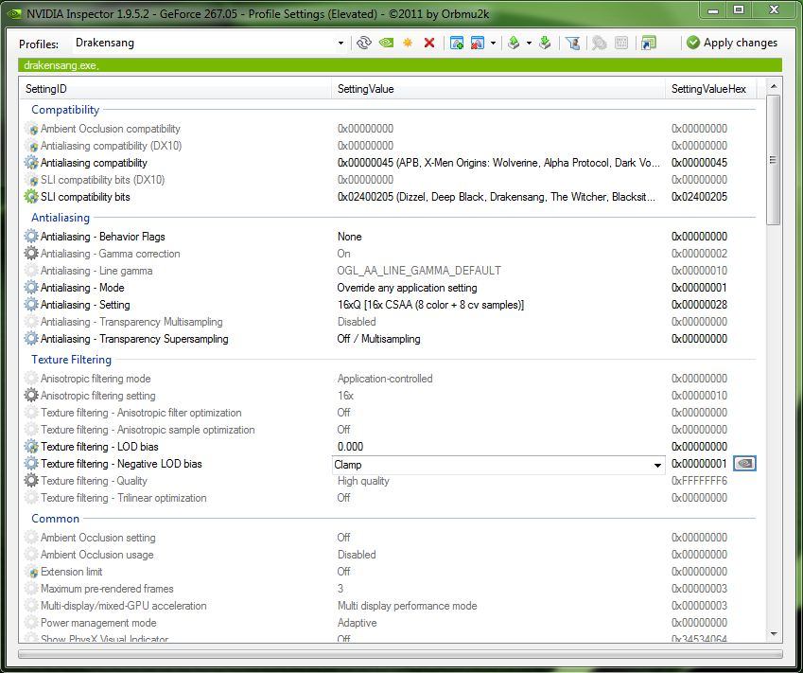Click the 0xFFFFFFF6 hex value
This screenshot has height=673, width=803.
699,481
